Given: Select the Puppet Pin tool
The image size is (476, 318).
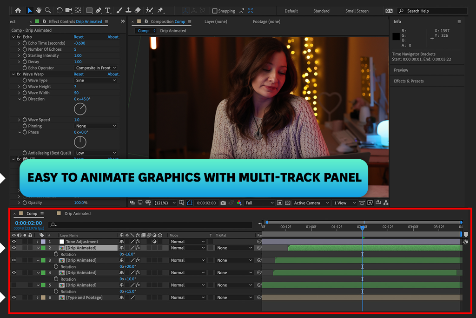Looking at the screenshot, I should 160,10.
